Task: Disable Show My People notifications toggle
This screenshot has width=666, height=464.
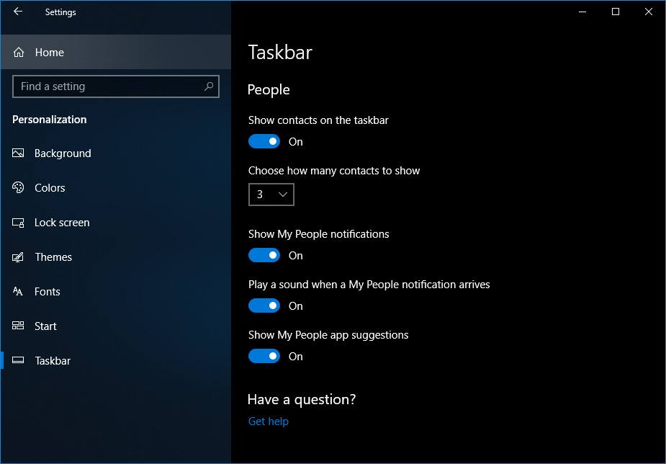Action: [x=264, y=256]
